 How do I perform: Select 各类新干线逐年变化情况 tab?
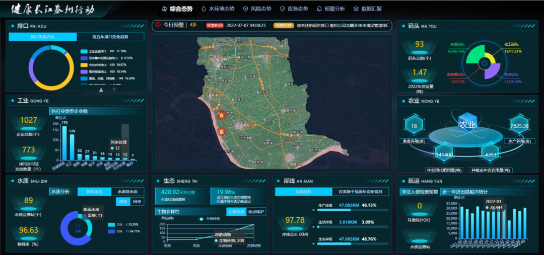click(360, 192)
